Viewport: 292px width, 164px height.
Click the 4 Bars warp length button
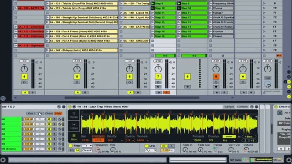click(249, 137)
